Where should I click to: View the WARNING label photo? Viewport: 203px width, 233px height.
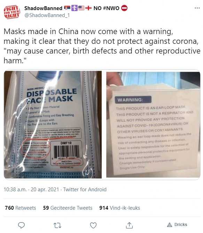click(153, 124)
